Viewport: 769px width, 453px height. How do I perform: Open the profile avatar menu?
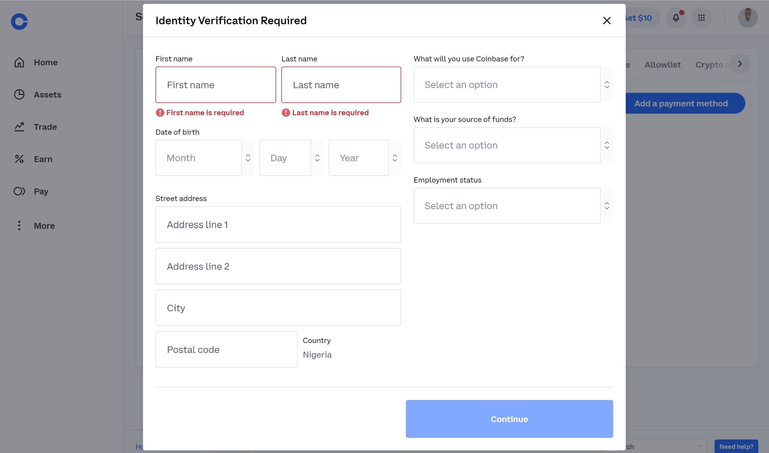coord(748,18)
